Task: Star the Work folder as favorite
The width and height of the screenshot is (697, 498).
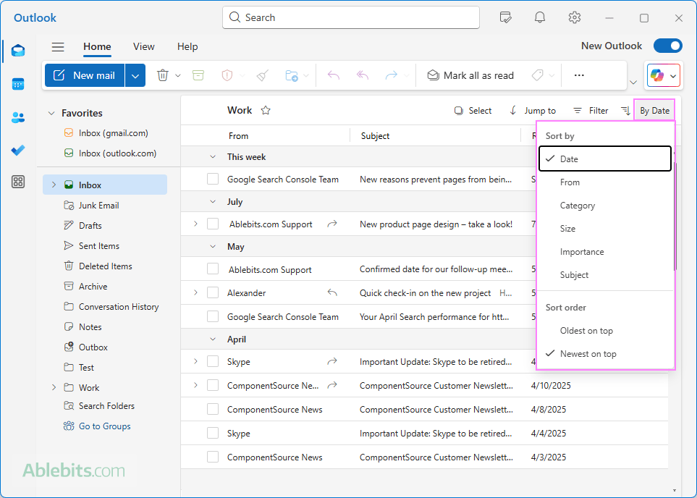Action: coord(266,111)
